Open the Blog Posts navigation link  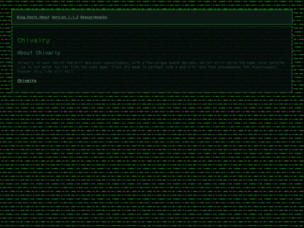(27, 17)
